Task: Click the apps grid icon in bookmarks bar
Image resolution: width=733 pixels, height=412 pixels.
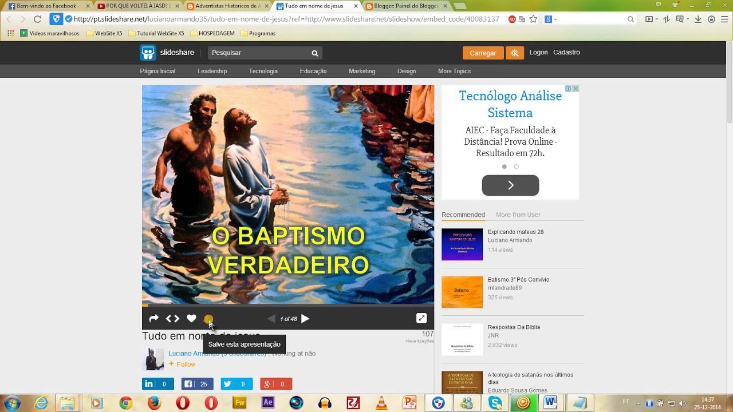Action: pyautogui.click(x=10, y=33)
